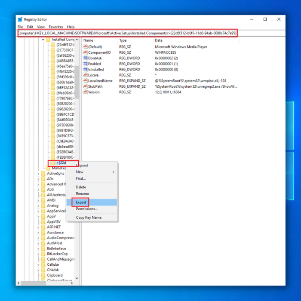Open the File menu
The image size is (301, 301).
point(20,27)
